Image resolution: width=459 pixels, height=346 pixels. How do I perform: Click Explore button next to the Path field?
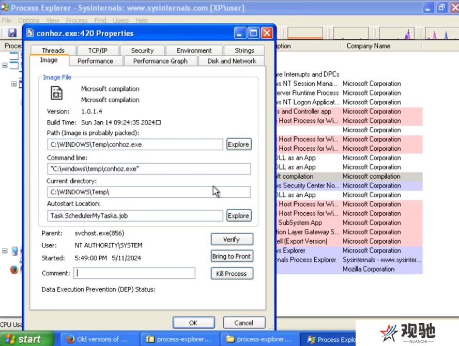(239, 145)
